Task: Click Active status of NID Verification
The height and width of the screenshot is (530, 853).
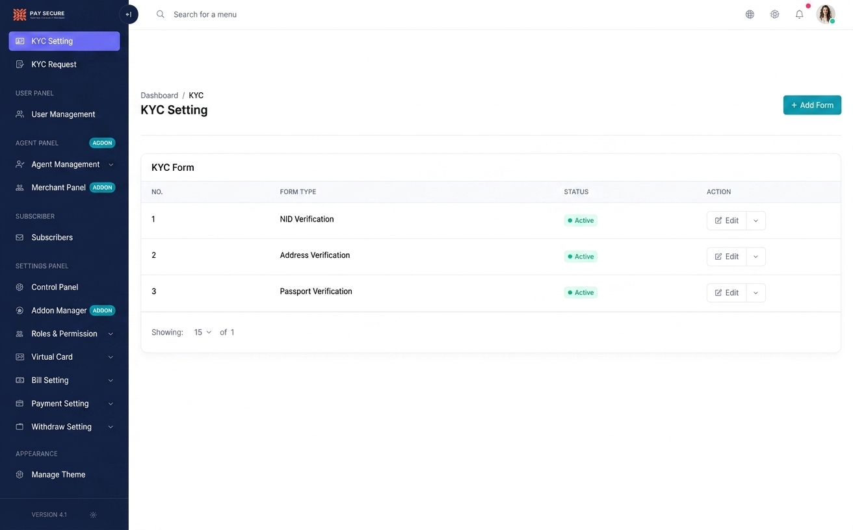Action: (x=581, y=221)
